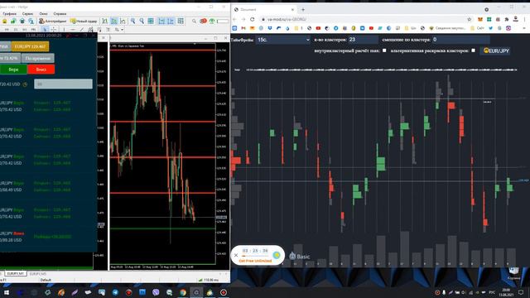
Task: Click cluster count input field showing 23
Action: click(x=363, y=40)
